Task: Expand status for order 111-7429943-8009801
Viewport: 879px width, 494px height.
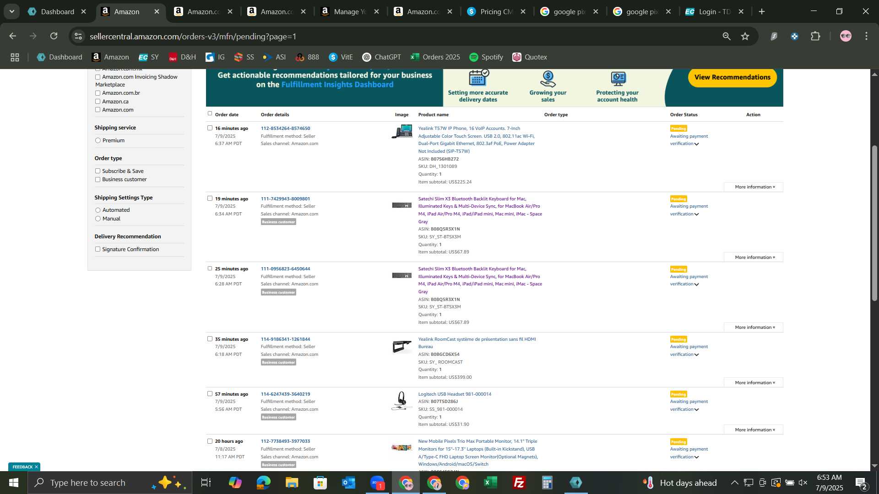Action: pos(696,215)
